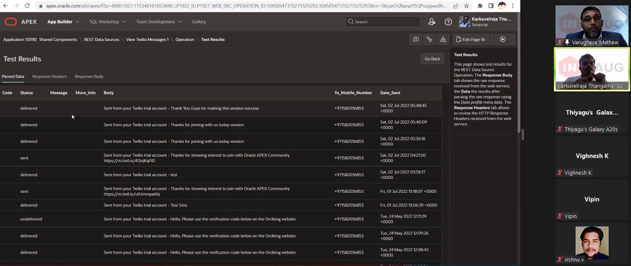The width and height of the screenshot is (631, 266).
Task: Switch to the Response Headers tab
Action: pos(49,77)
